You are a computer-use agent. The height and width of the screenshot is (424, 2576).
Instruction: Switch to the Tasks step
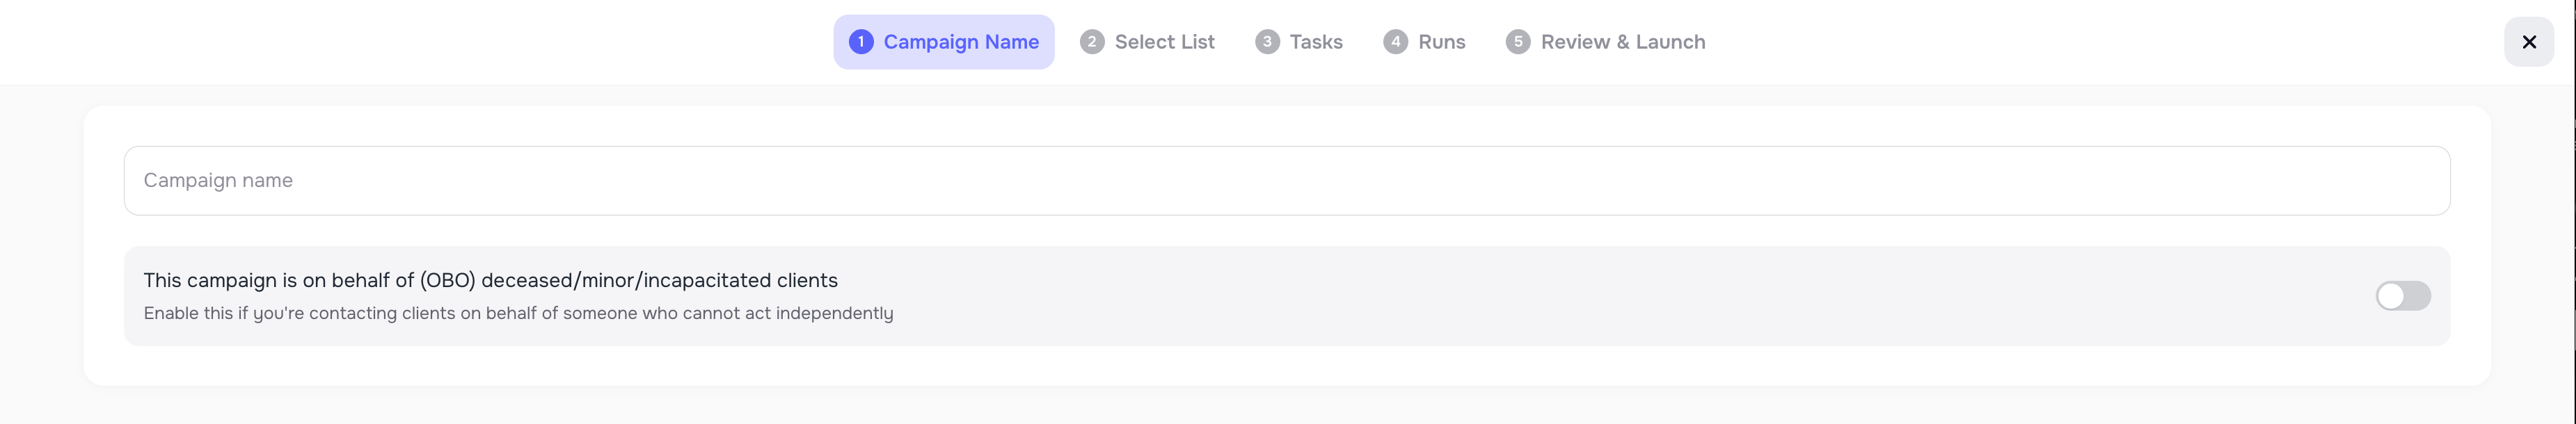1315,42
